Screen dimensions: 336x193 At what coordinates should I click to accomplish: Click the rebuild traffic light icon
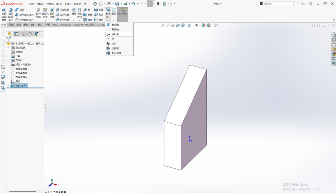click(158, 4)
